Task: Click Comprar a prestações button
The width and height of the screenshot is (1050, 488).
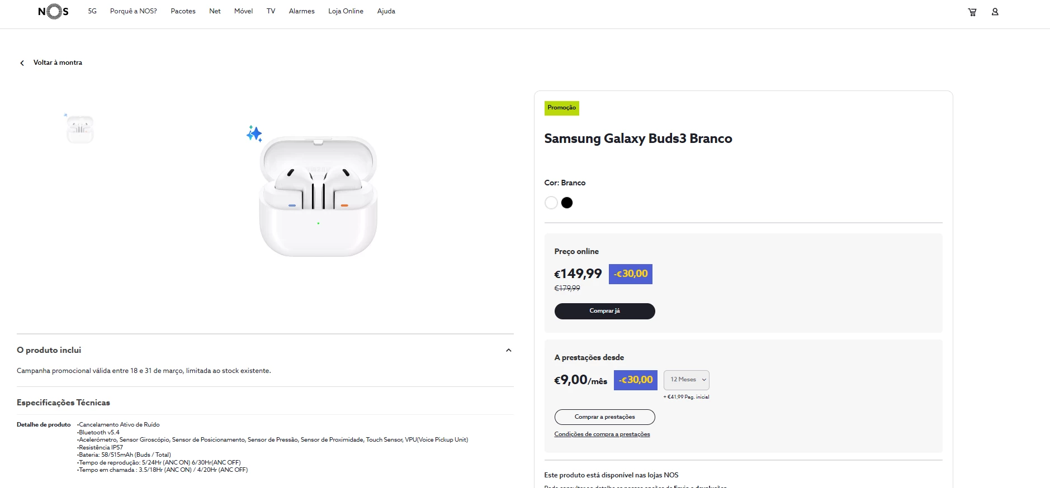Action: (604, 417)
